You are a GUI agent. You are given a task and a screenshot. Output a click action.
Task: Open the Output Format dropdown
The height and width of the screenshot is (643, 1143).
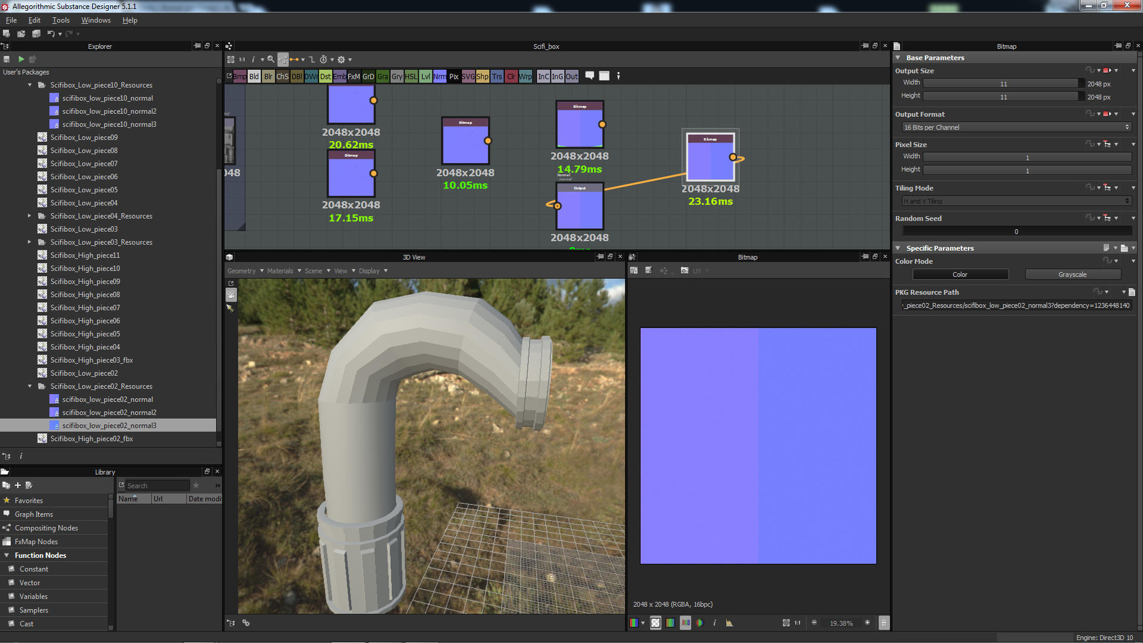pyautogui.click(x=1016, y=128)
